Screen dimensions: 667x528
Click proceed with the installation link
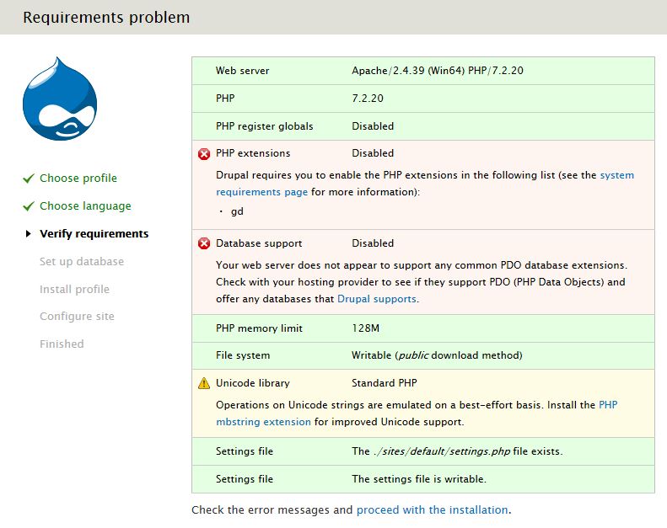(432, 509)
